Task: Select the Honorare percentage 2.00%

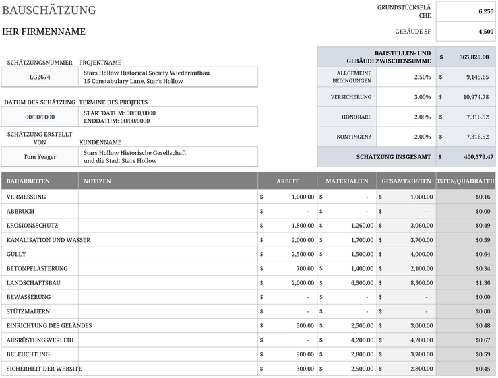Action: (406, 117)
